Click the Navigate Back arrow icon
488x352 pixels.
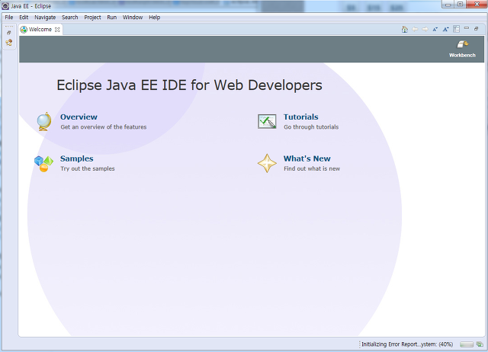click(x=415, y=29)
